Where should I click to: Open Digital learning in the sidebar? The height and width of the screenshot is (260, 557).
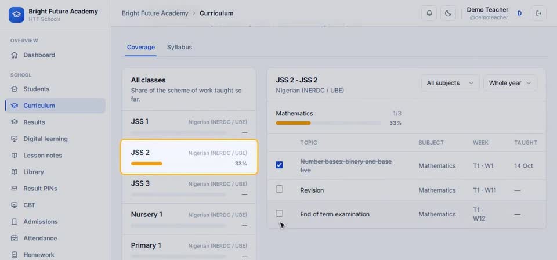pyautogui.click(x=55, y=139)
